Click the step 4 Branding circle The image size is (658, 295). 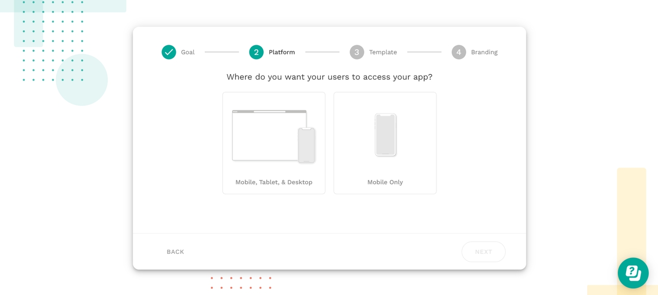pyautogui.click(x=459, y=52)
